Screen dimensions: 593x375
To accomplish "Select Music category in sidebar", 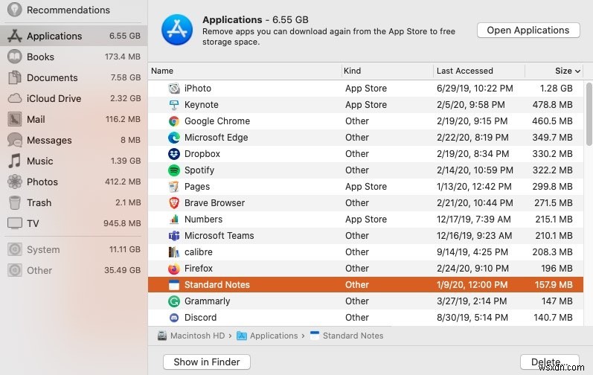I will coord(74,161).
